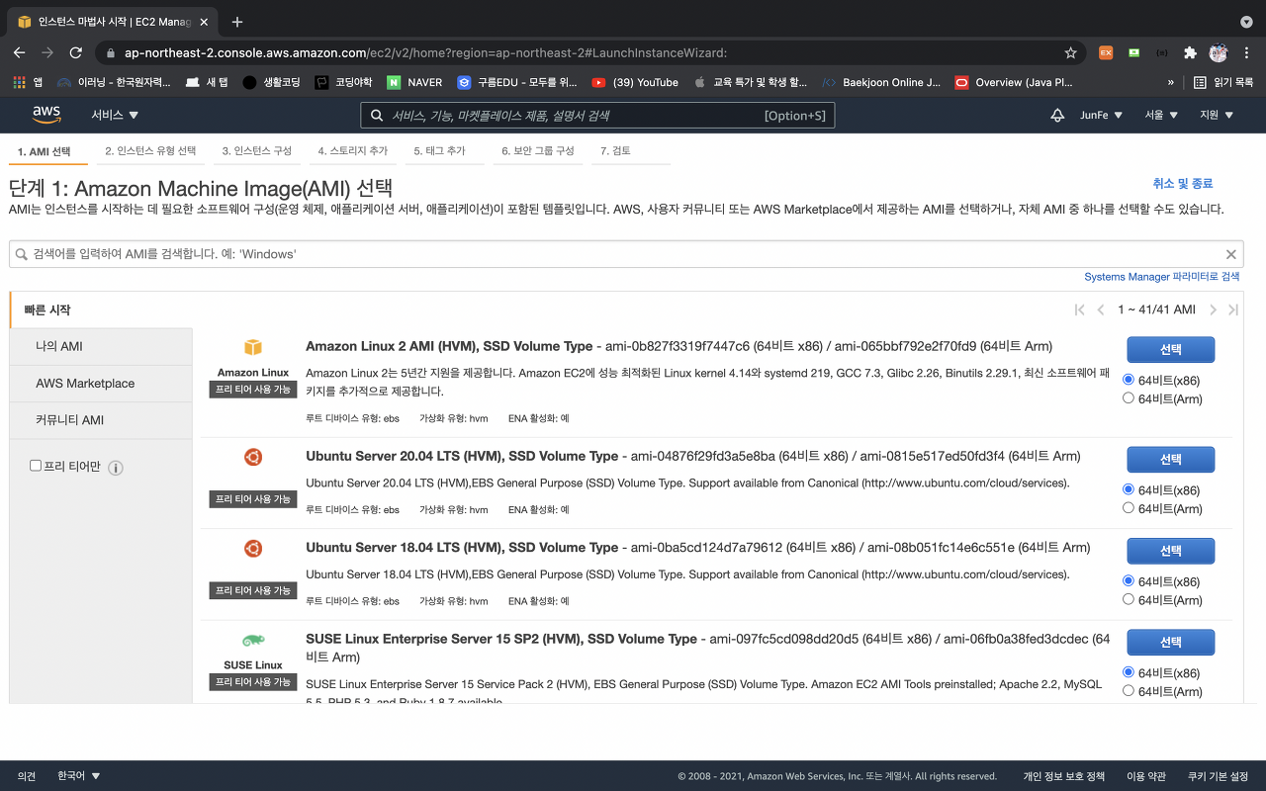Open 의견 feedback in footer
This screenshot has height=791, width=1266.
(x=27, y=776)
